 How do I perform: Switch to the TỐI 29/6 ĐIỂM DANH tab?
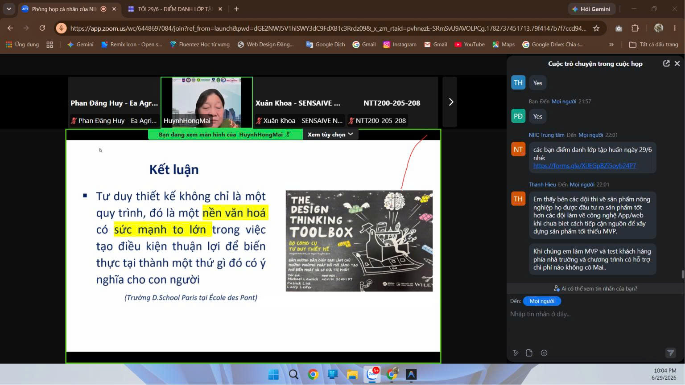[175, 9]
